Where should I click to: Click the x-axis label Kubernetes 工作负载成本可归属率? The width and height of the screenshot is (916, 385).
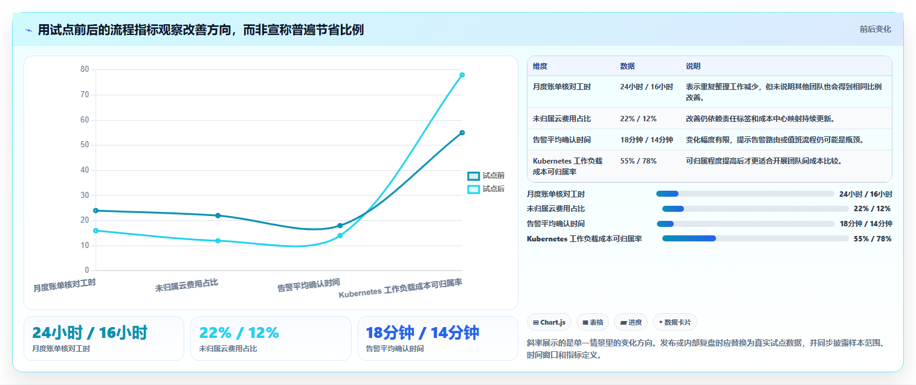point(401,289)
